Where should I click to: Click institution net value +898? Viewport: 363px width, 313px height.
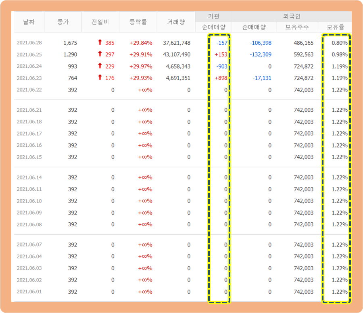[221, 78]
